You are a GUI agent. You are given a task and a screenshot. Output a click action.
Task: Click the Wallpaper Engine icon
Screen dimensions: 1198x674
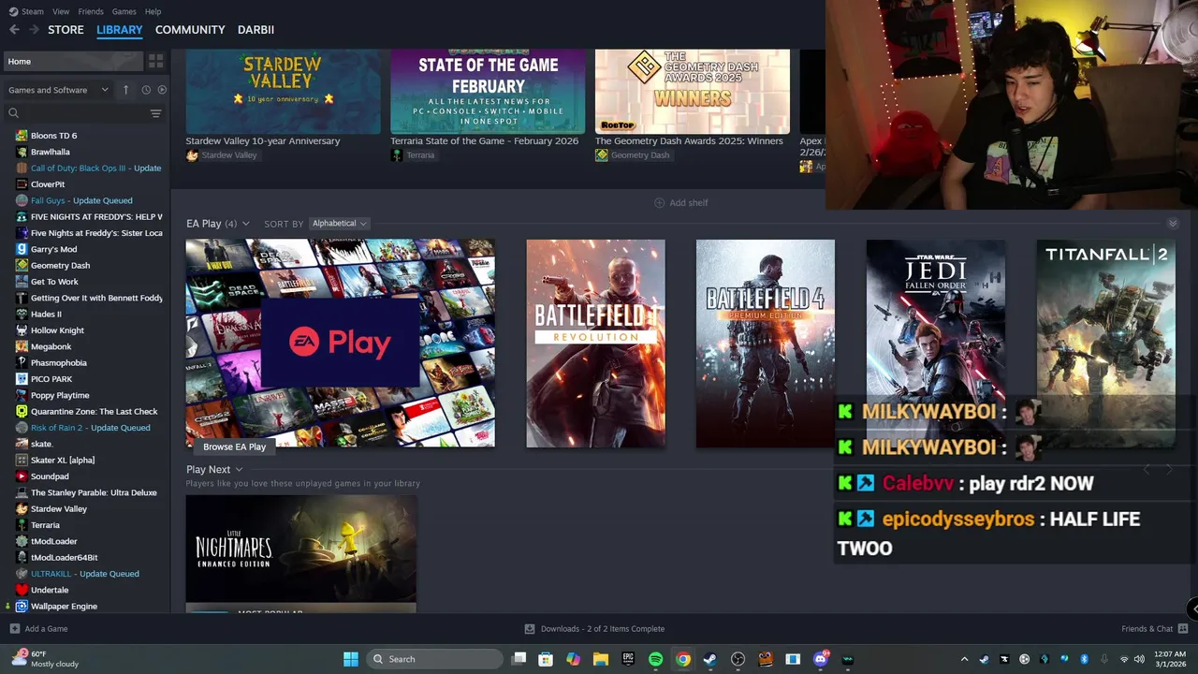22,606
